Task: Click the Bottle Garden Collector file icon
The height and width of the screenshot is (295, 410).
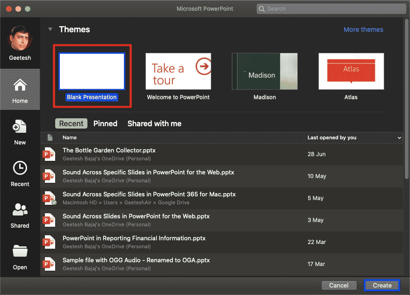Action: (x=49, y=154)
